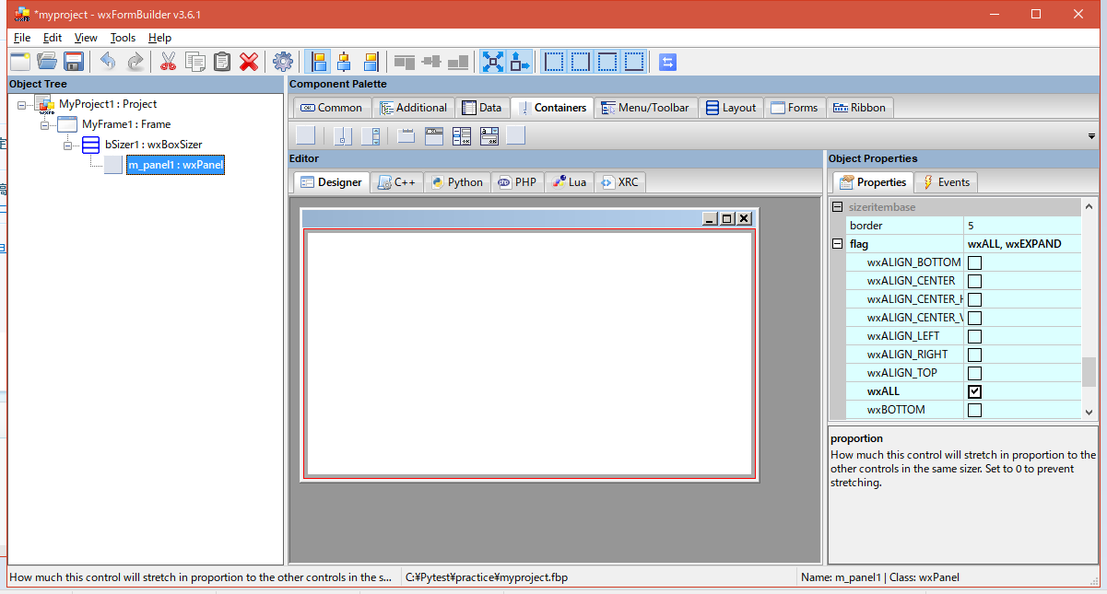Add a wxPanel from the Containers palette

coord(306,135)
